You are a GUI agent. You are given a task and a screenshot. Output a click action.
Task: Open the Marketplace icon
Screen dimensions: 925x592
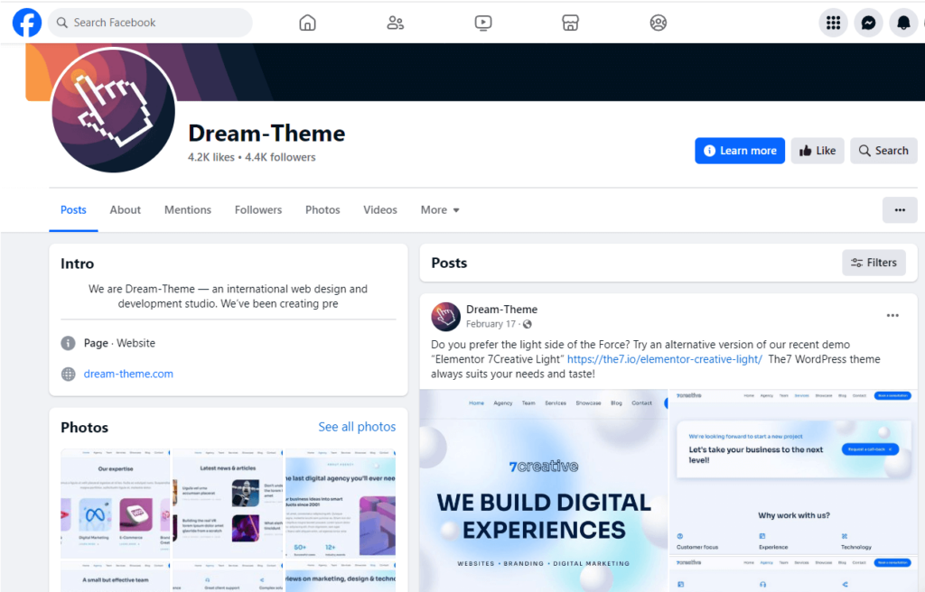coord(571,23)
